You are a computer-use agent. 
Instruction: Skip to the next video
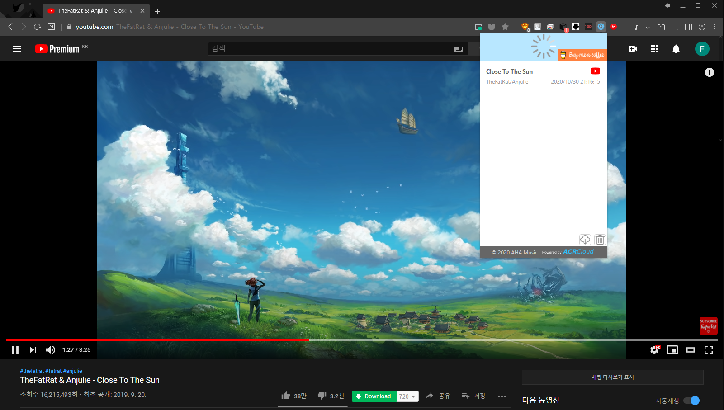[x=33, y=350]
